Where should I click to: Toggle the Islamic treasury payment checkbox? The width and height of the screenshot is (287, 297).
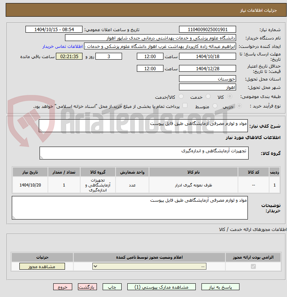pos(185,106)
